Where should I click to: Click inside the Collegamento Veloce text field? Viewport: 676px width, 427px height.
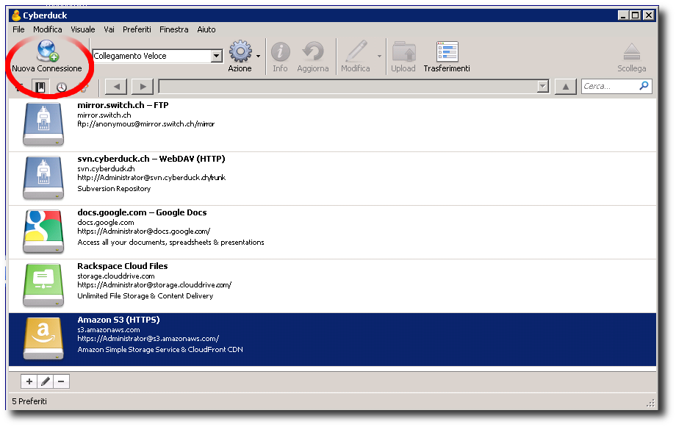point(152,56)
